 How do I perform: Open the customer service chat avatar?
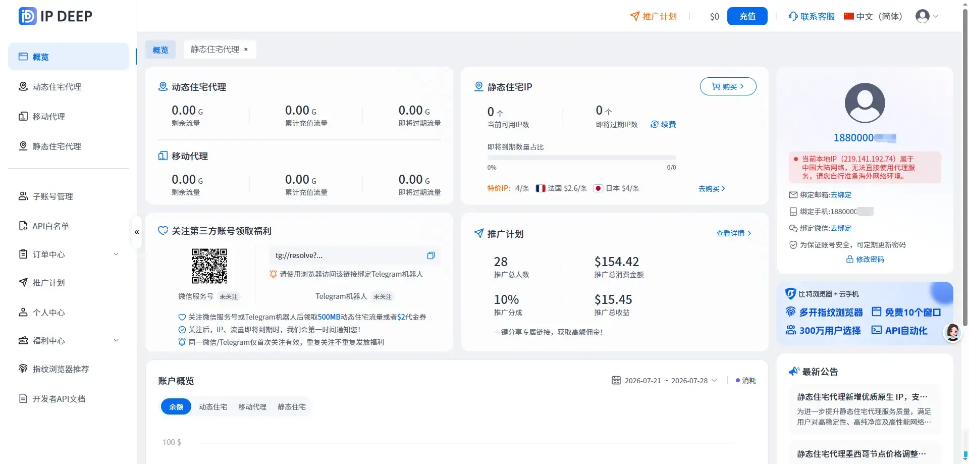(x=952, y=332)
